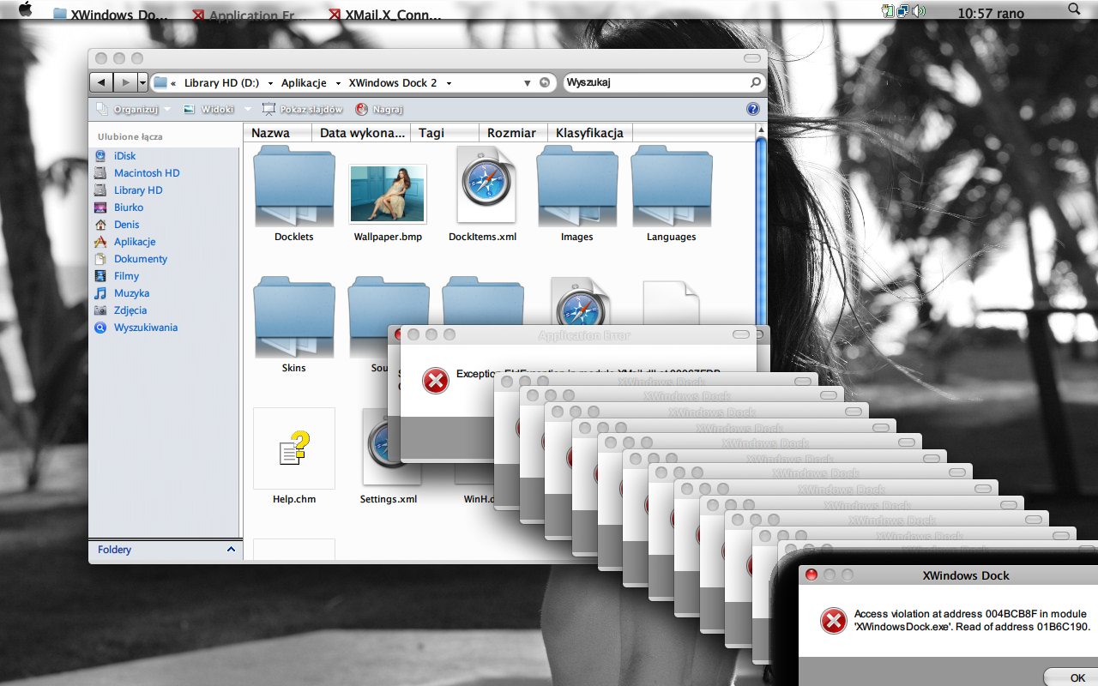Open Aplikacje in the sidebar

tap(135, 242)
